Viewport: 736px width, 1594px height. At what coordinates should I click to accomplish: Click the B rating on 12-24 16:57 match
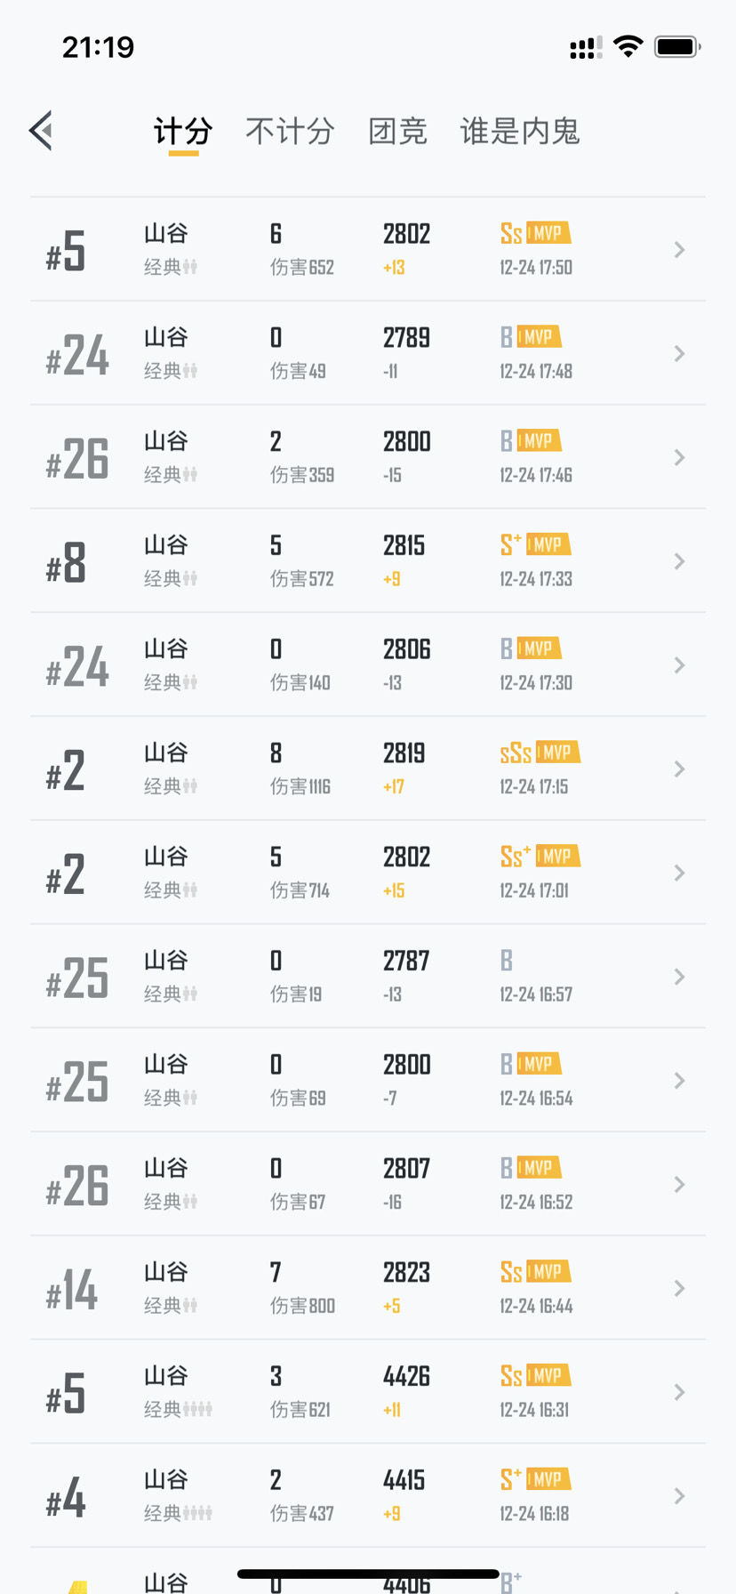click(507, 961)
